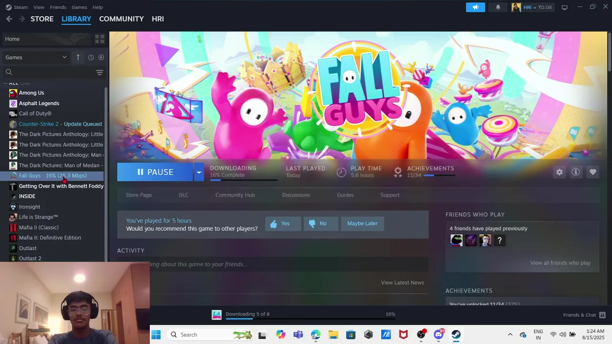Open McAfee from the taskbar
This screenshot has height=344, width=612.
click(x=404, y=334)
